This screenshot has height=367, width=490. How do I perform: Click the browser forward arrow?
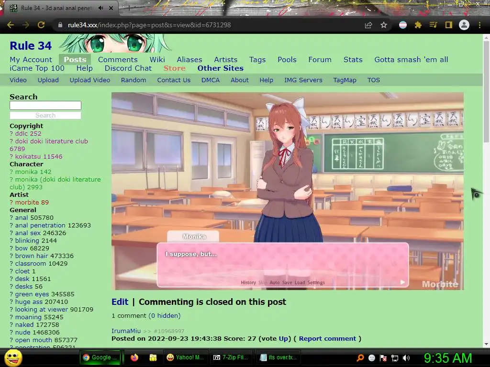pyautogui.click(x=26, y=25)
